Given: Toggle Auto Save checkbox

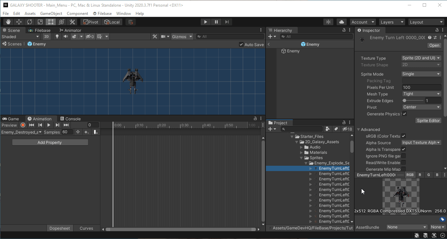Looking at the screenshot, I should tap(241, 44).
